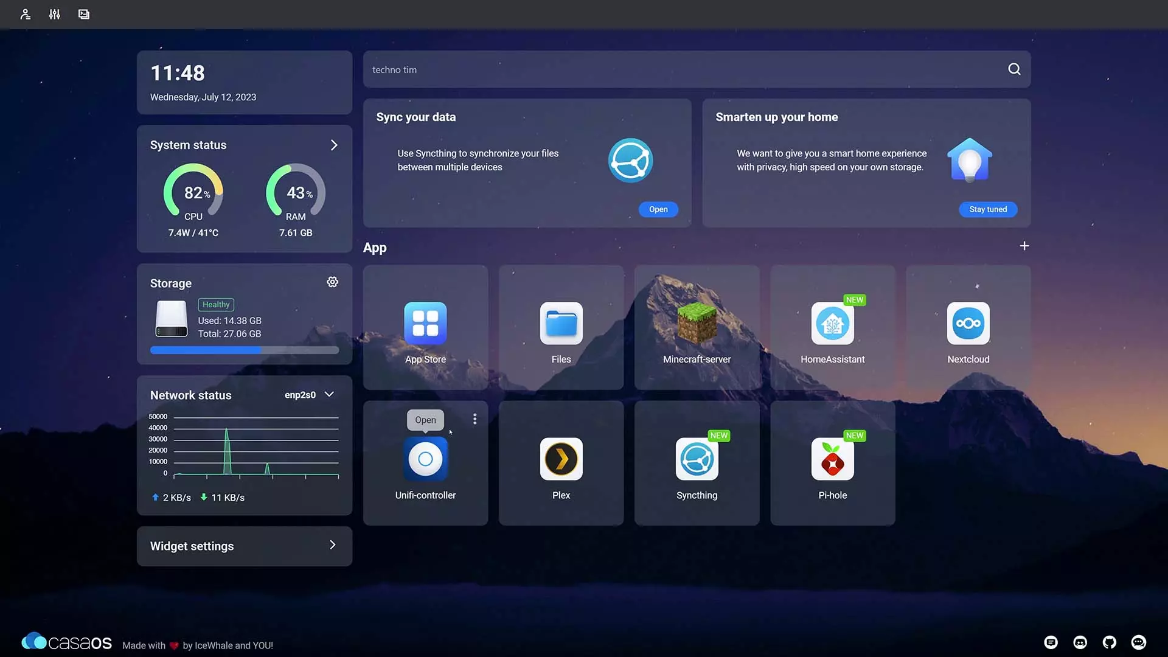Viewport: 1168px width, 657px height.
Task: Click the hard drive icon in Storage
Action: (x=172, y=319)
